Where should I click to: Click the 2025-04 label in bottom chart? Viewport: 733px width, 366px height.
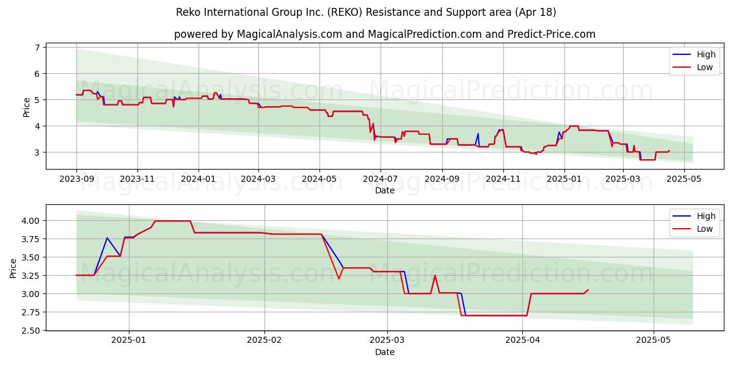523,342
